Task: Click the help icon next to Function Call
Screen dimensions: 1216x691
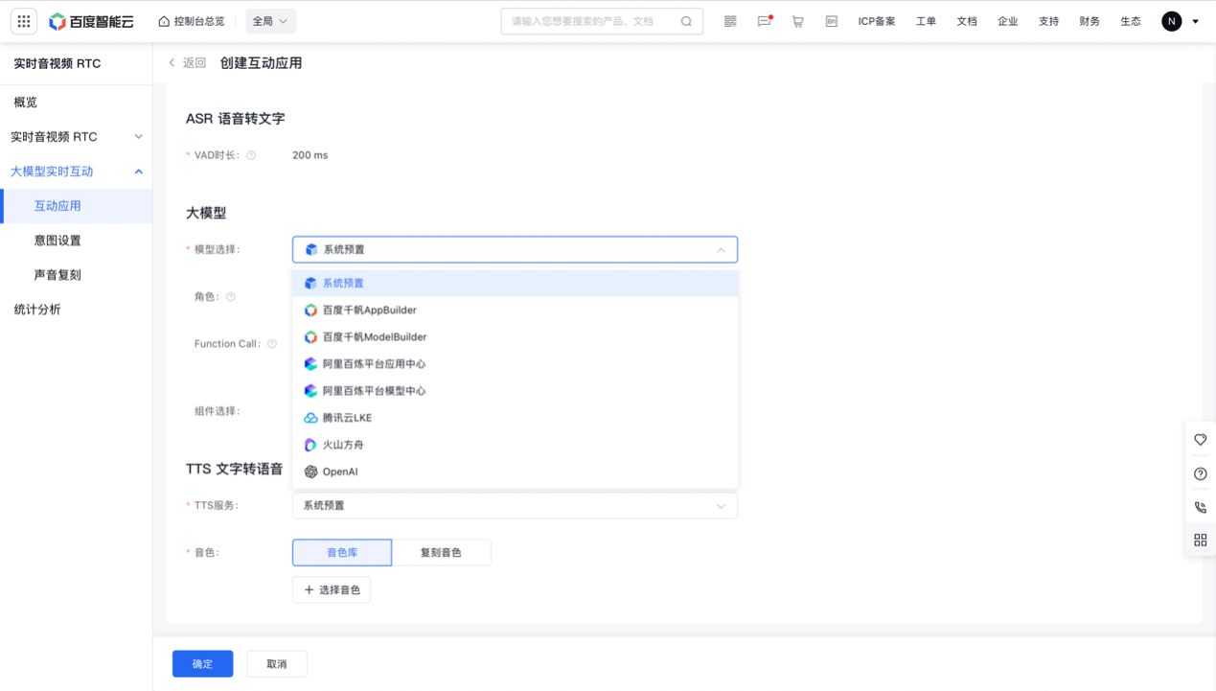Action: [x=272, y=344]
